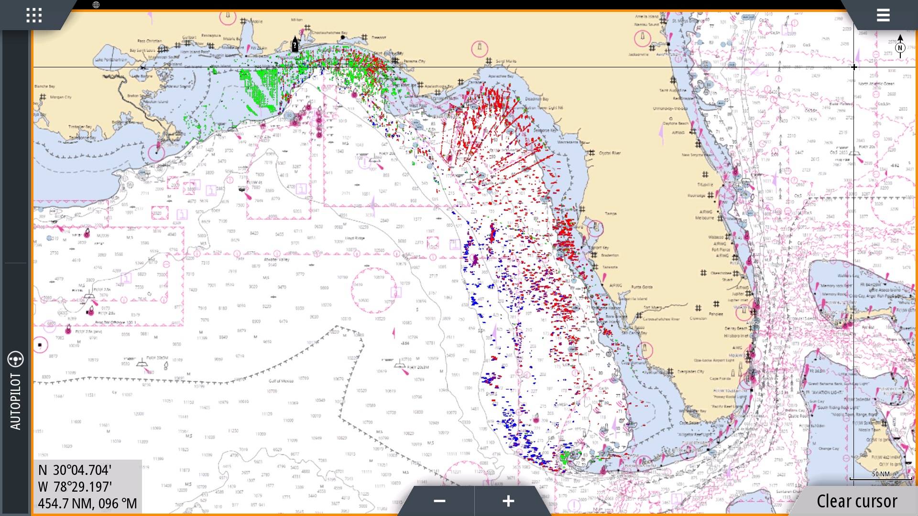Select the circled buoy marker near Jacksonville

tap(642, 38)
